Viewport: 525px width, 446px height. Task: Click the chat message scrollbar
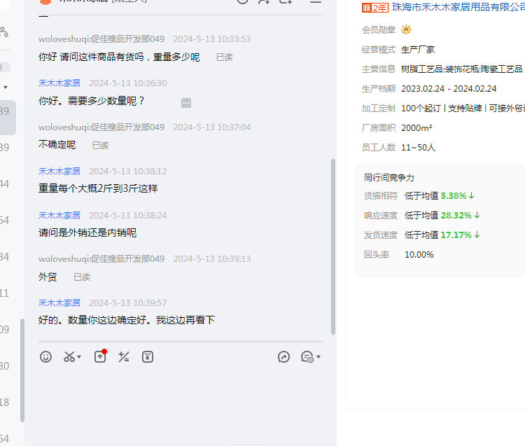[332, 245]
